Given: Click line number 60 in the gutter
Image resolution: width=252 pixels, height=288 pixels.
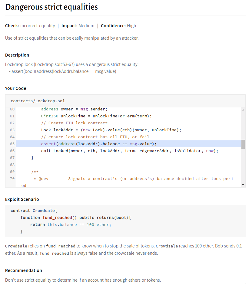Looking at the screenshot, I should (x=12, y=109).
